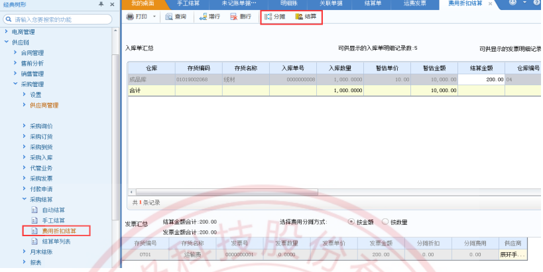
Task: Select 费用折扣结算 in the tree
Action: click(59, 231)
